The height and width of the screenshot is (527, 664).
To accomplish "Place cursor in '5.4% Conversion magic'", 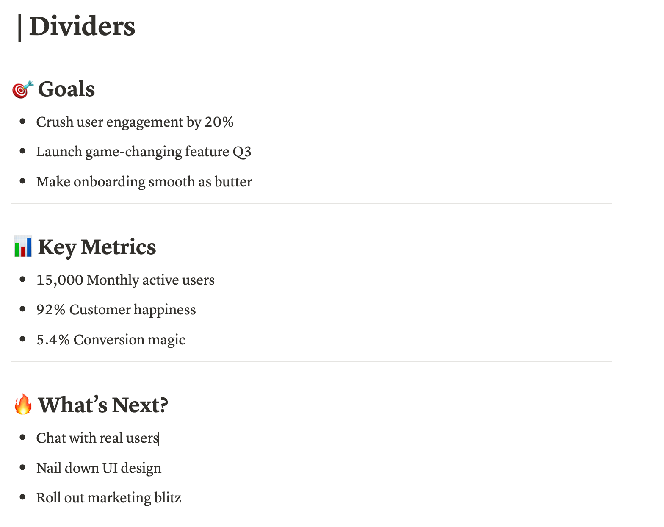I will click(x=111, y=340).
